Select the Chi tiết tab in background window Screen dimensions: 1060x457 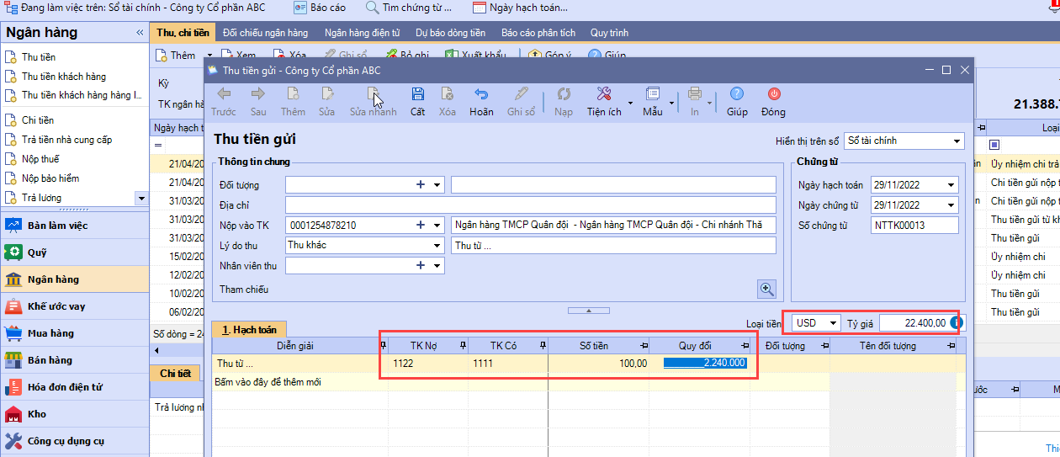tap(175, 373)
